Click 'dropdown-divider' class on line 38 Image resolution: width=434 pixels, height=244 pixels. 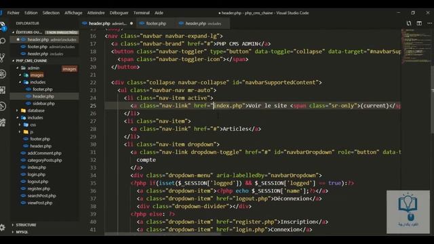[201, 206]
